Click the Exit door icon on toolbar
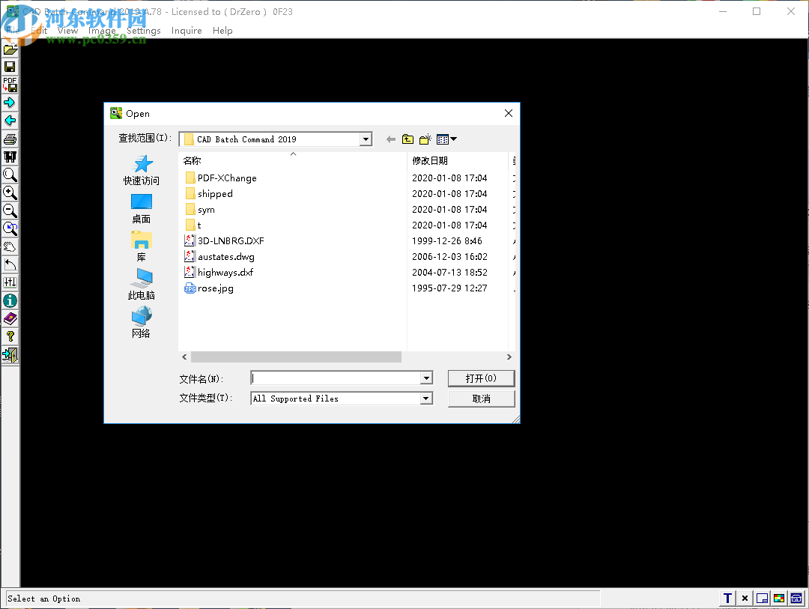Image resolution: width=809 pixels, height=609 pixels. point(10,354)
